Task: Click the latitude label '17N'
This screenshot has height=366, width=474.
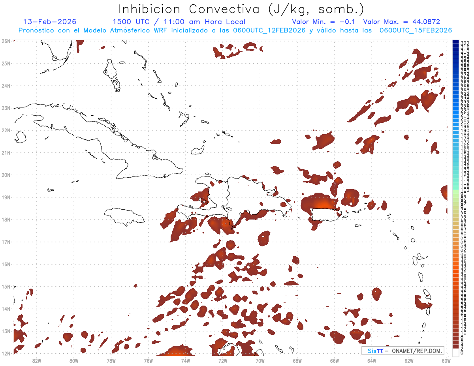Action: 6,242
